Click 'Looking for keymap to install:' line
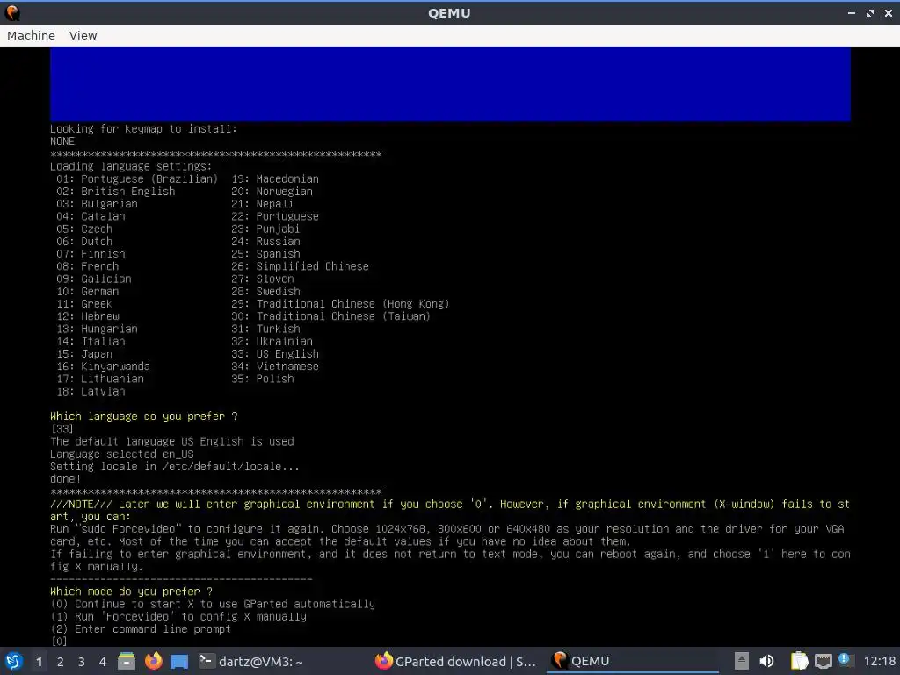 [143, 128]
